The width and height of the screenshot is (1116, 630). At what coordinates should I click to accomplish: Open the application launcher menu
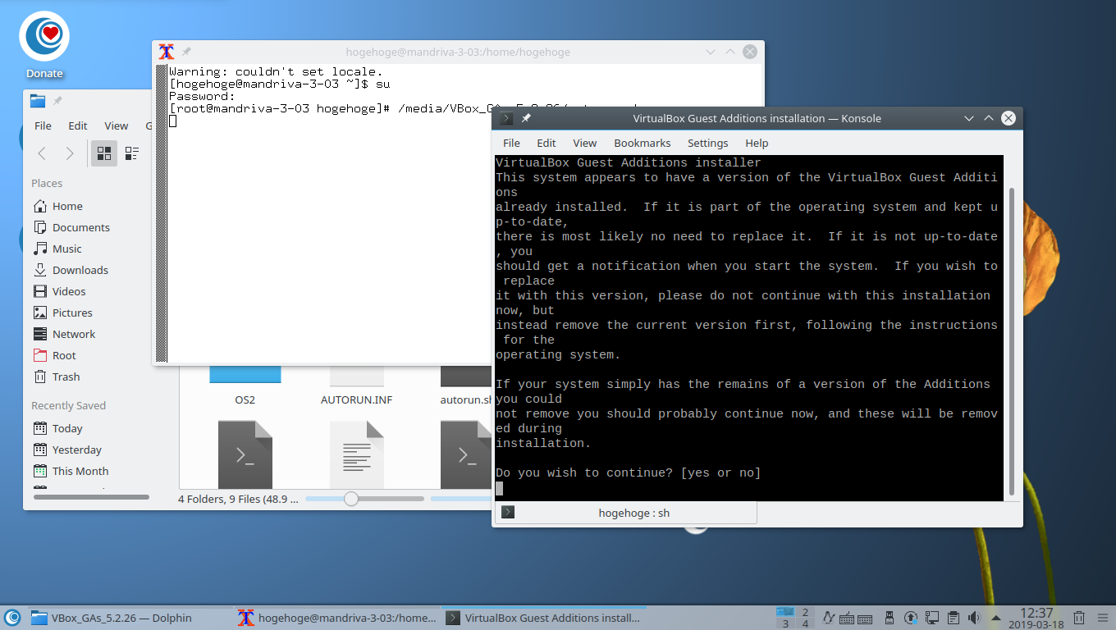[x=12, y=618]
